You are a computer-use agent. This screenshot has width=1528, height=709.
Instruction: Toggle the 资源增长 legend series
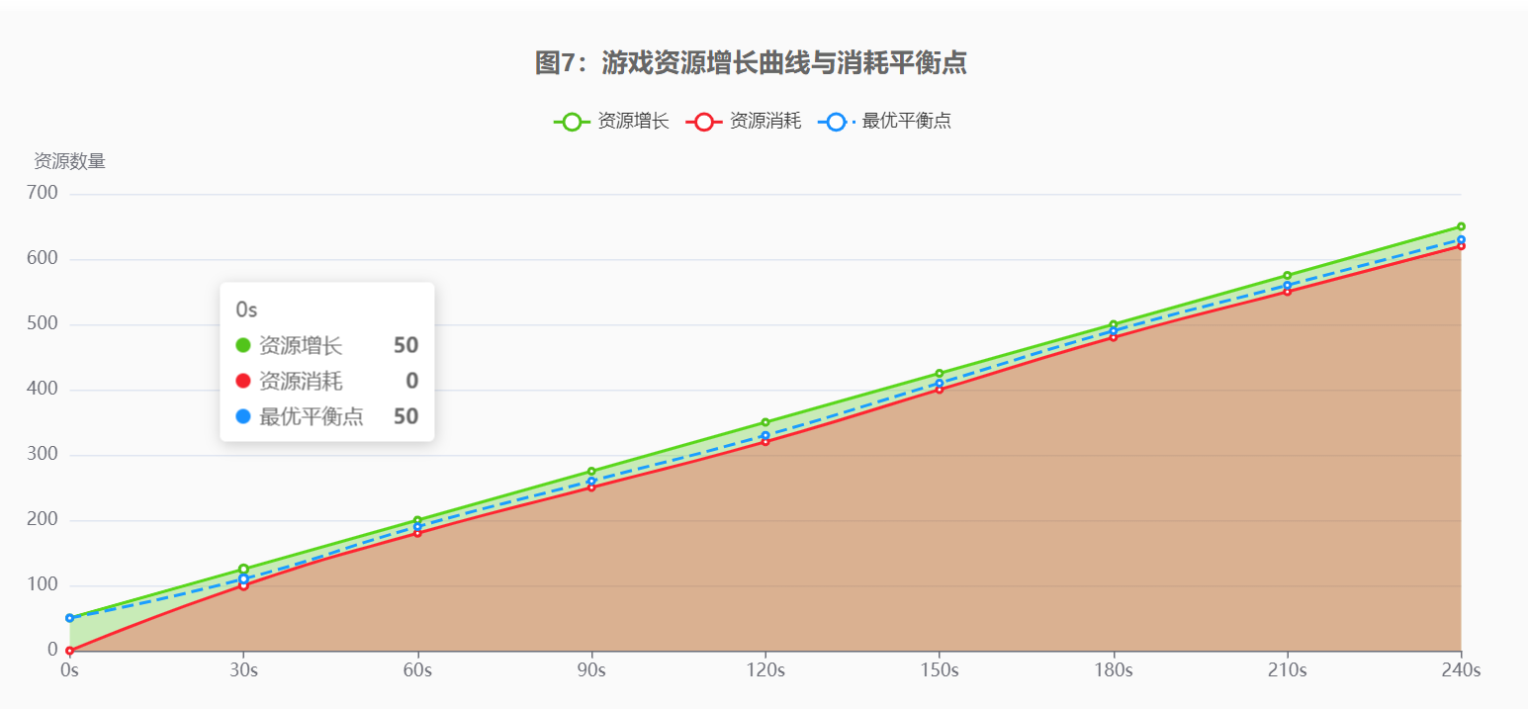(611, 122)
